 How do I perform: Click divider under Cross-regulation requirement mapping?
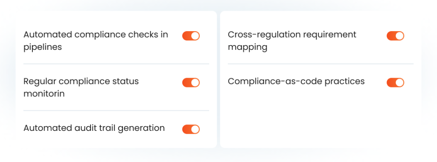click(320, 64)
